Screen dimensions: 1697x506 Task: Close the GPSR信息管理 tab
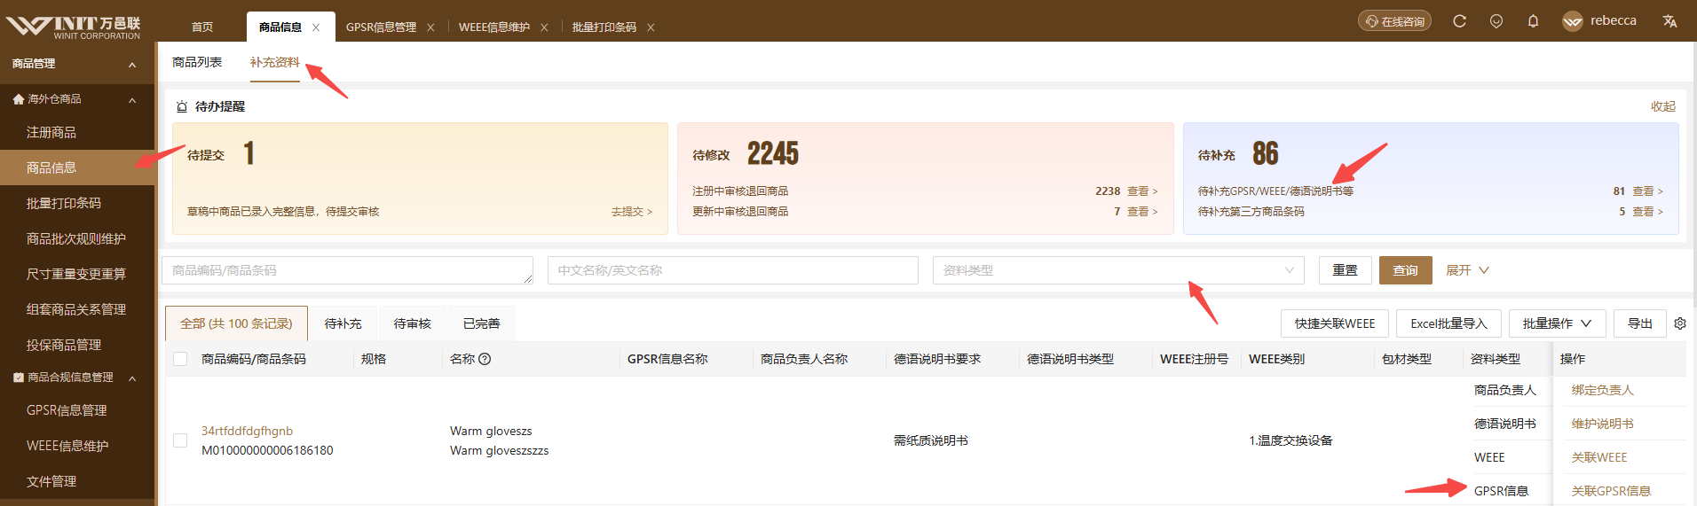[x=430, y=27]
